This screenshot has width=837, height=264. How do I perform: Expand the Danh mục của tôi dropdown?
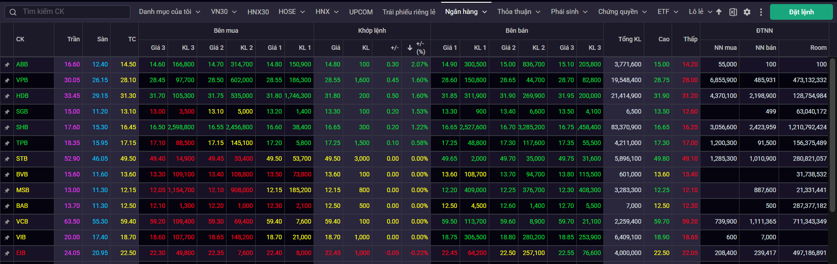(169, 12)
